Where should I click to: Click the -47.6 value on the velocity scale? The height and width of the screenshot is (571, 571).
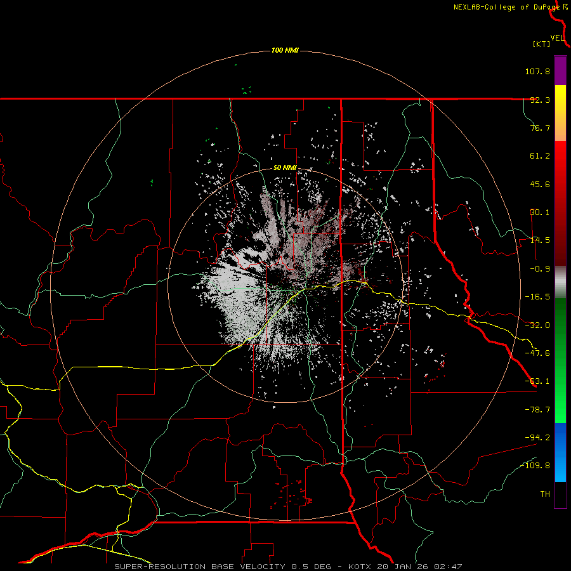(x=537, y=353)
